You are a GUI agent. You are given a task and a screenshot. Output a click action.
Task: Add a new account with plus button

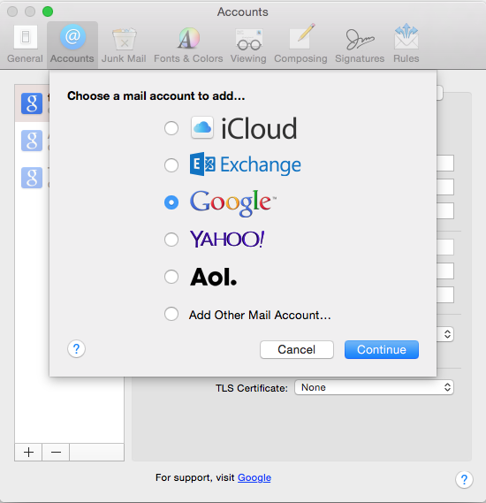[28, 453]
